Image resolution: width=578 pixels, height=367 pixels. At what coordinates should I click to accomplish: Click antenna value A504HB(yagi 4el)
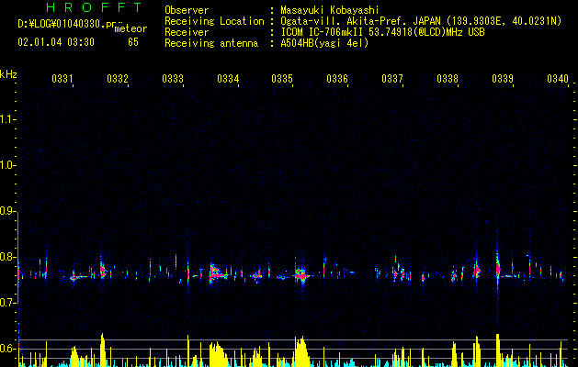(x=324, y=43)
